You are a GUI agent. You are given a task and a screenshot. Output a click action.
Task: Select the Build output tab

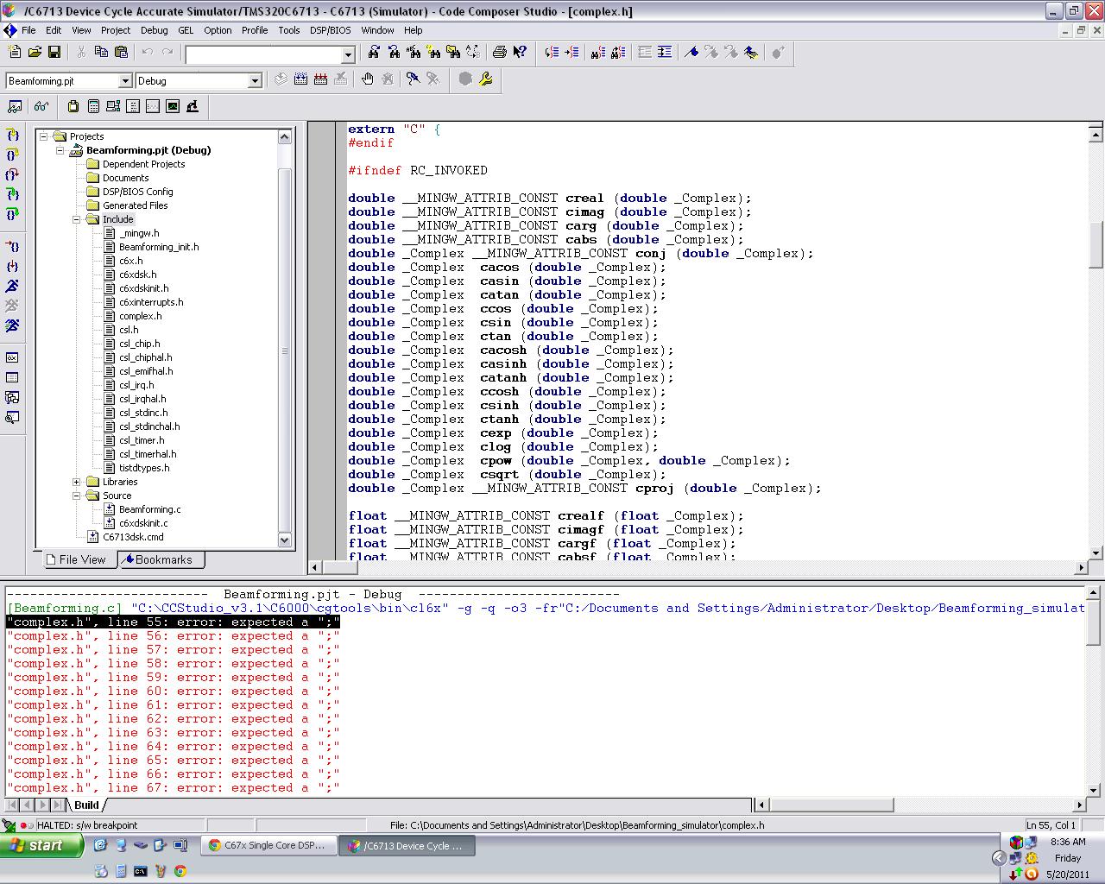click(x=86, y=805)
